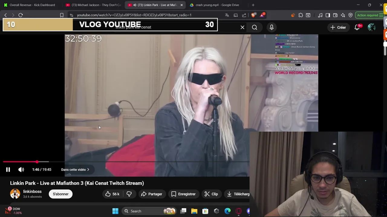Open the Opera browser taskbar icon
Viewport: 387px width, 217px height.
click(239, 211)
